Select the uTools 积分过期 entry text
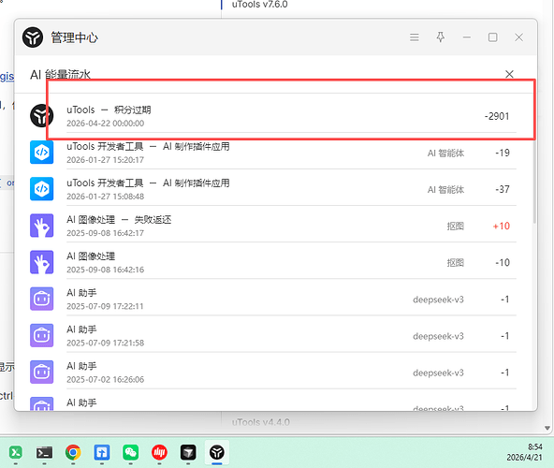Image resolution: width=554 pixels, height=468 pixels. [109, 110]
